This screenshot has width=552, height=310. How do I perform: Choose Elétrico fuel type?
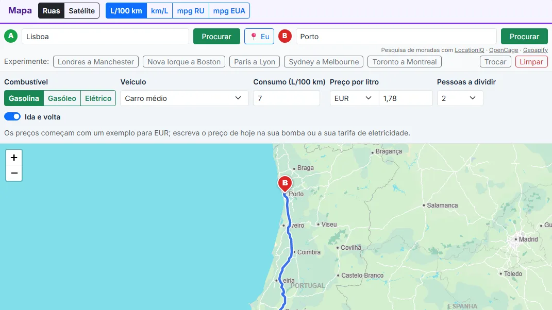(x=98, y=98)
